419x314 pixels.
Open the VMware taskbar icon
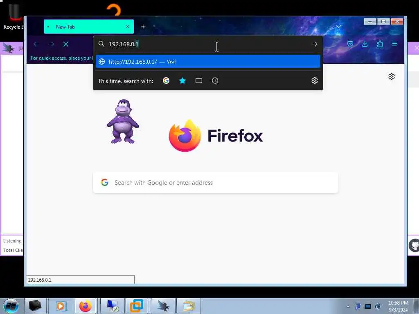(x=137, y=306)
